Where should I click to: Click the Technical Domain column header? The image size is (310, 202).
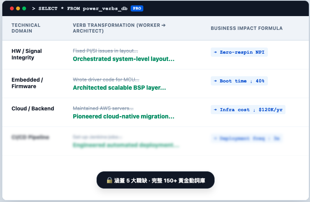[26, 28]
